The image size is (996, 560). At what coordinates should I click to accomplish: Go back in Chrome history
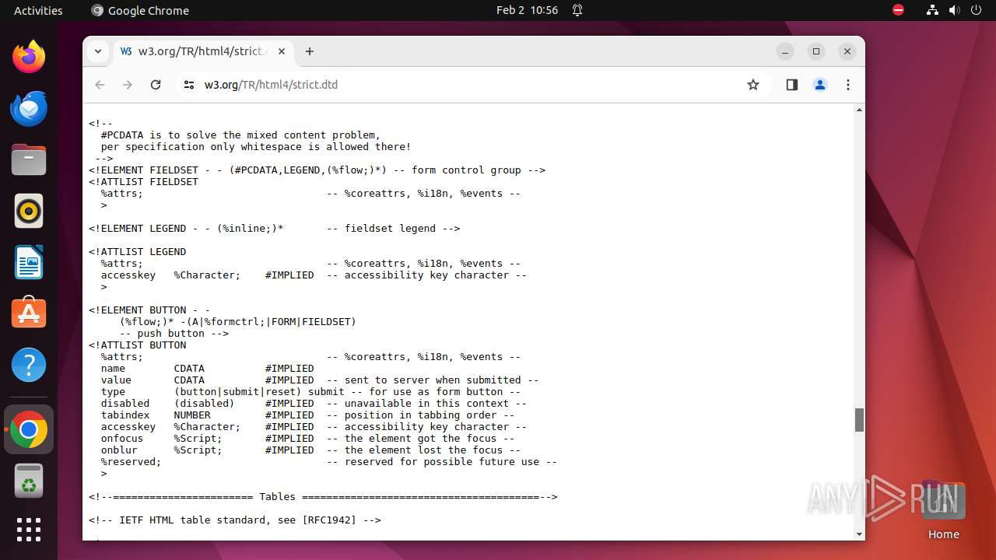(x=100, y=85)
